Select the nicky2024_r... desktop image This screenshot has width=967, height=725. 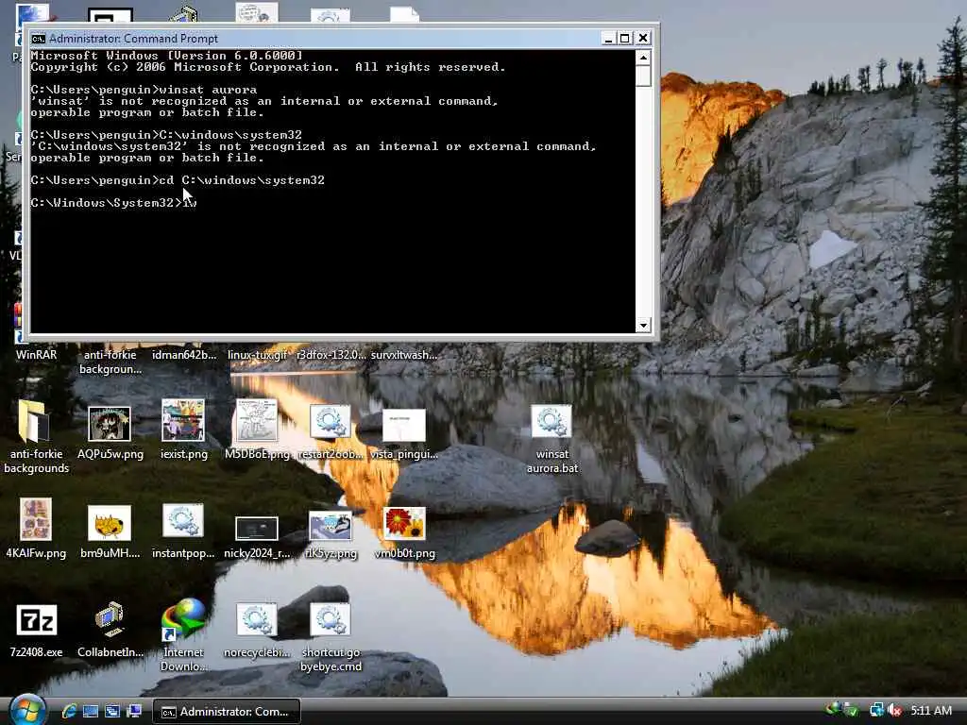coord(257,537)
